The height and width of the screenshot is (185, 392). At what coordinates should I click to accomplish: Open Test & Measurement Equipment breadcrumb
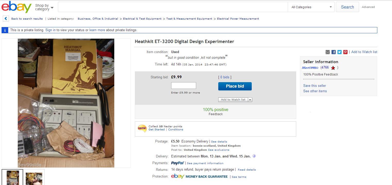coord(189,19)
